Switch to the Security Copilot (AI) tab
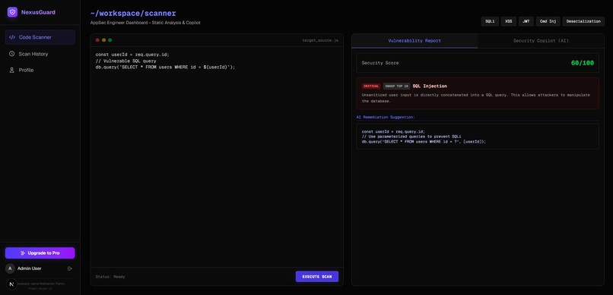The height and width of the screenshot is (295, 613). click(541, 40)
